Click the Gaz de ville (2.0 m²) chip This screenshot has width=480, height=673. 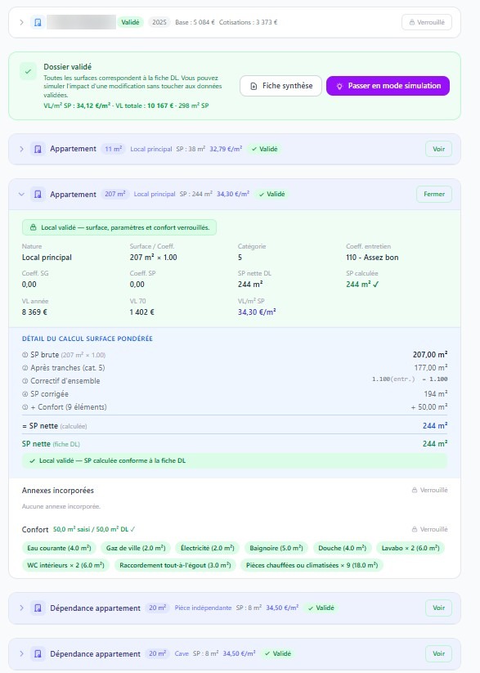click(x=136, y=548)
